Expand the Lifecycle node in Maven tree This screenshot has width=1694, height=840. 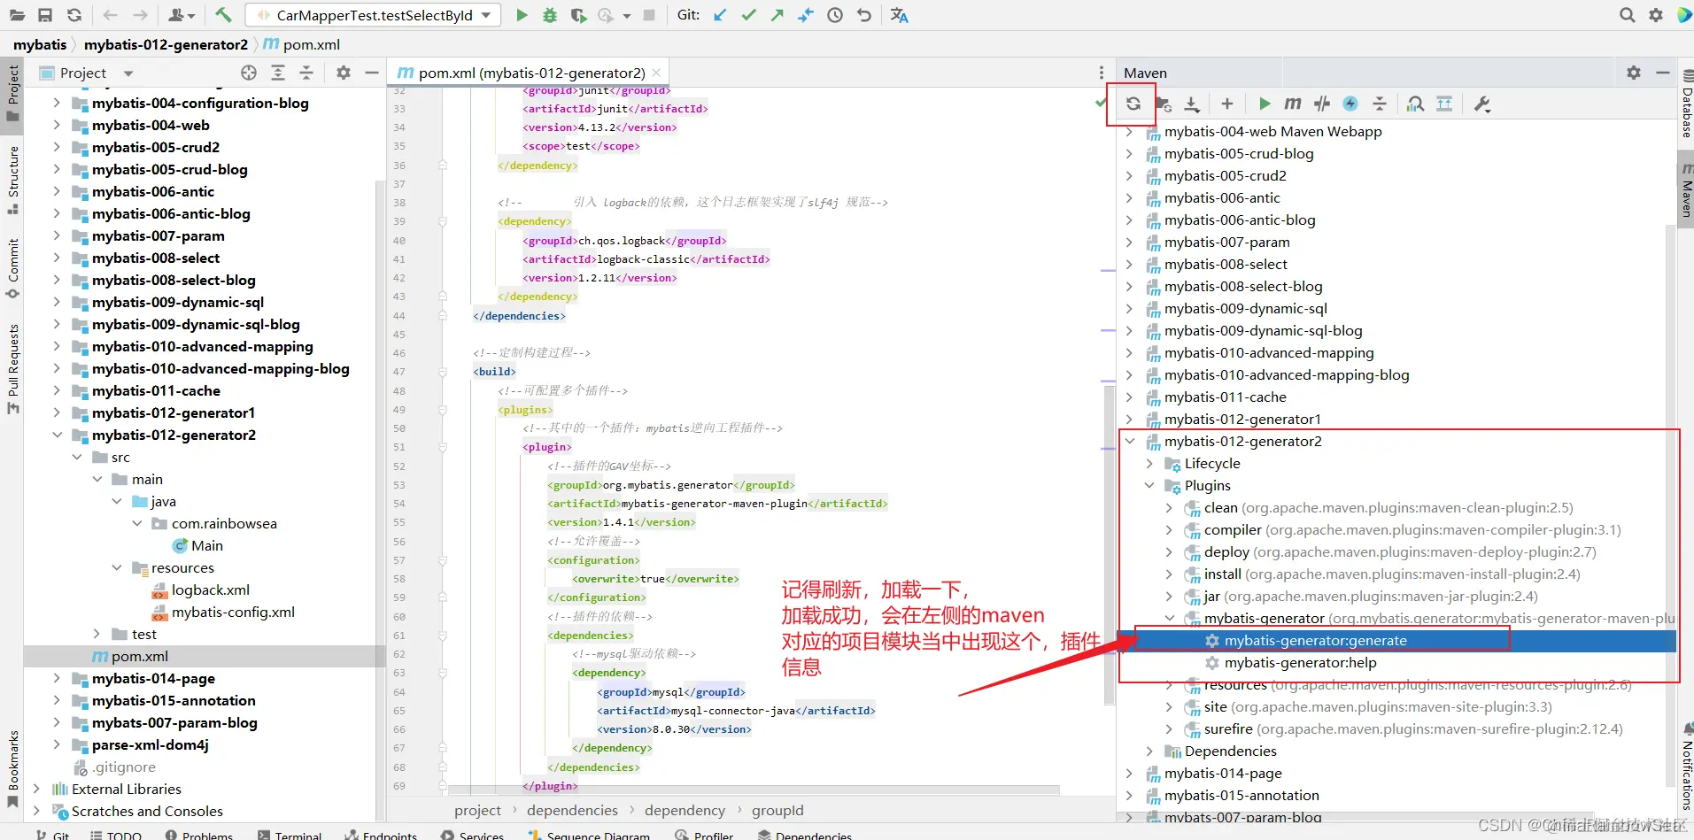tap(1149, 464)
